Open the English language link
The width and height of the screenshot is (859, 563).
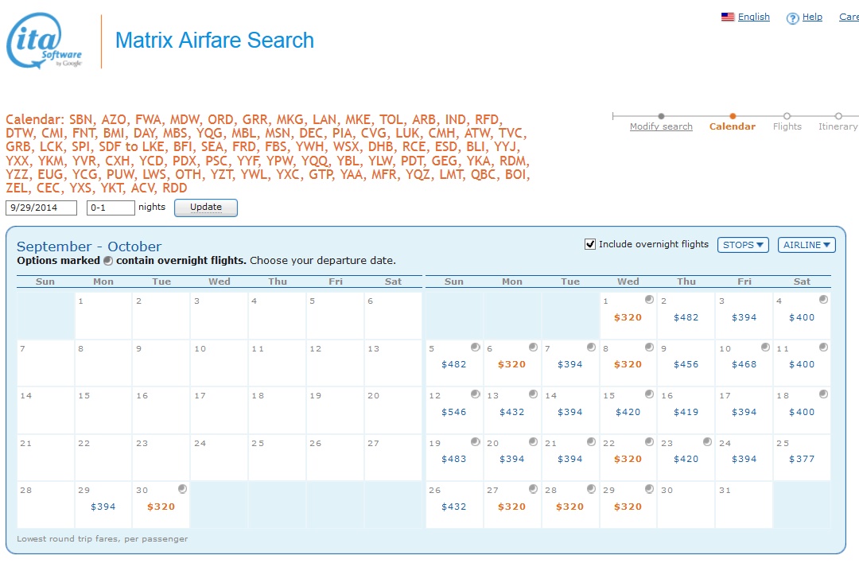point(753,17)
